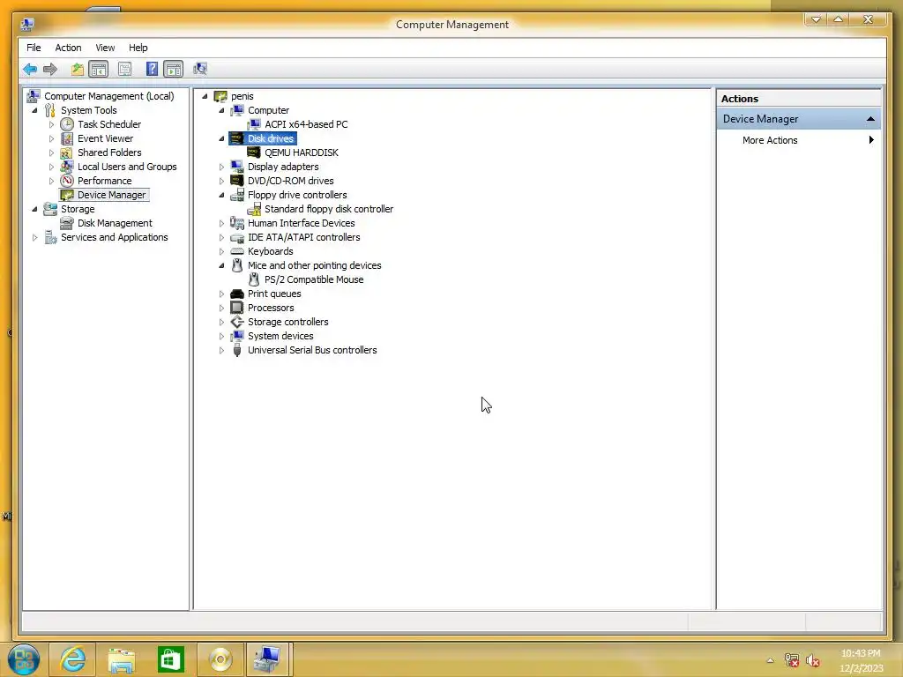This screenshot has height=677, width=903.
Task: Click the Performance icon
Action: (67, 181)
